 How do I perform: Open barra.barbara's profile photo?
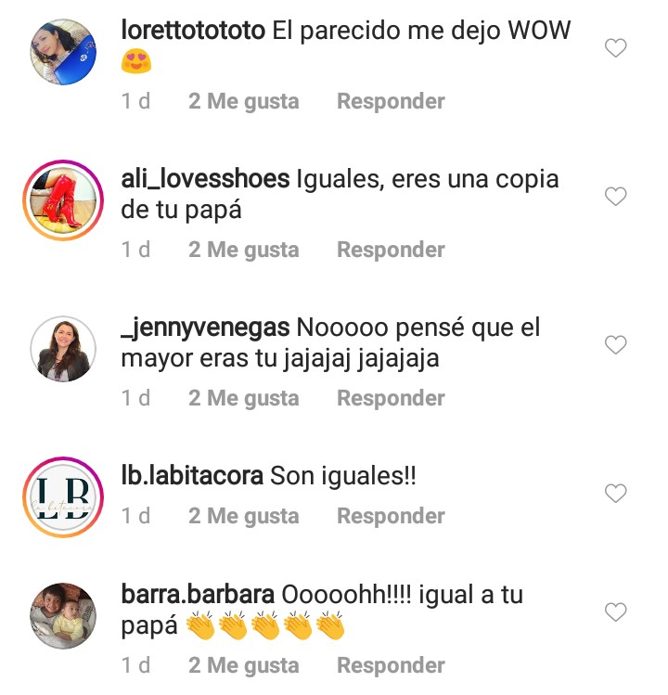click(63, 616)
